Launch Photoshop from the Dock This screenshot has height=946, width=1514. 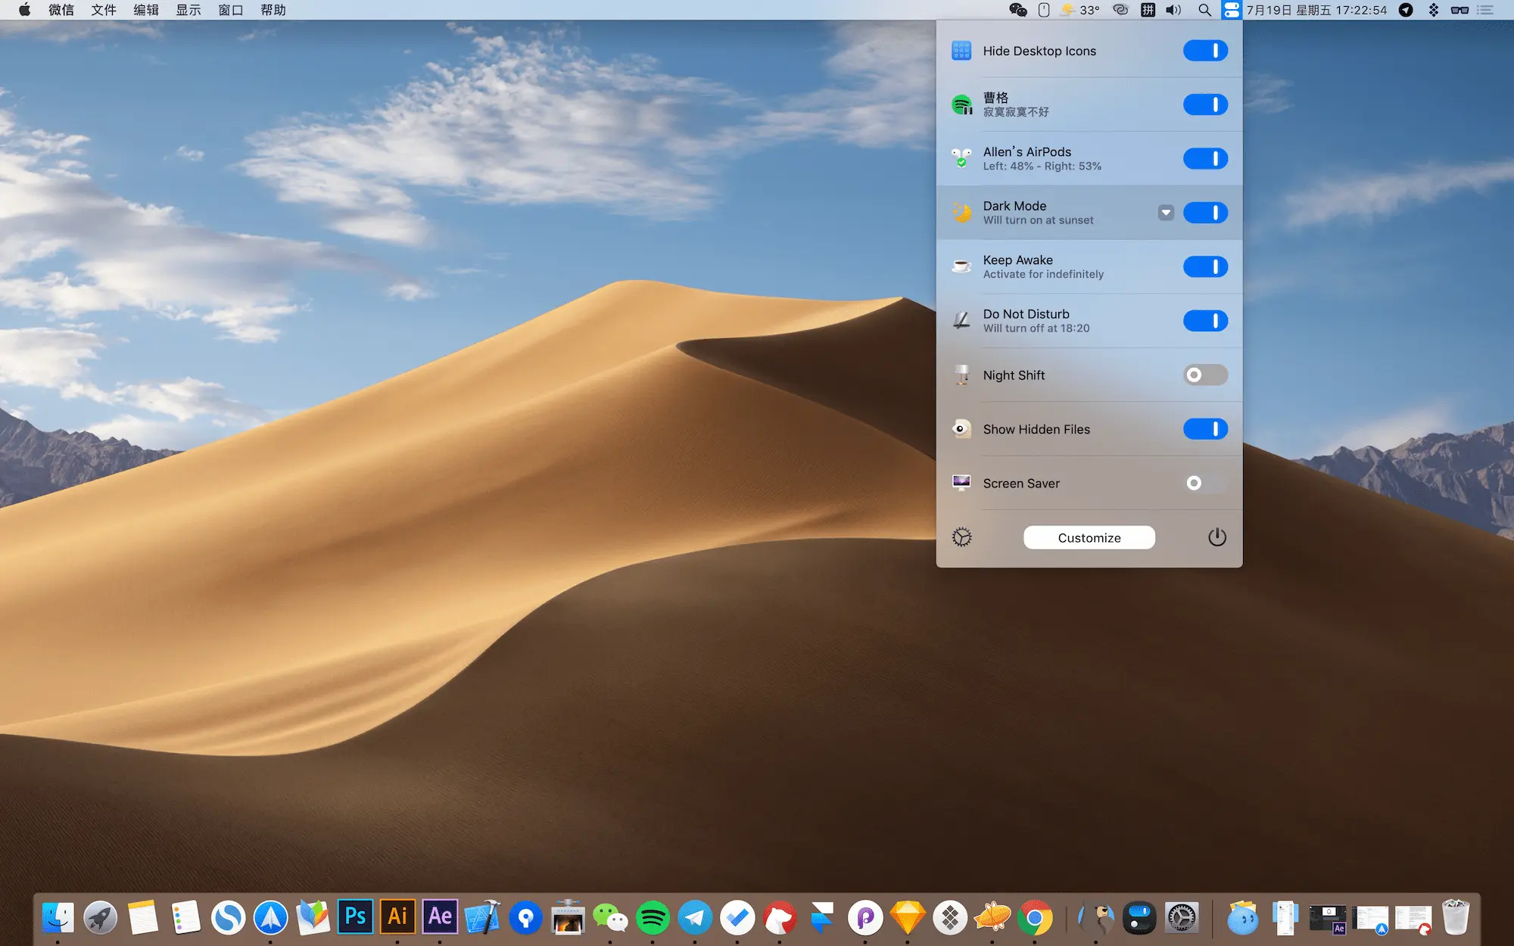[x=356, y=916]
